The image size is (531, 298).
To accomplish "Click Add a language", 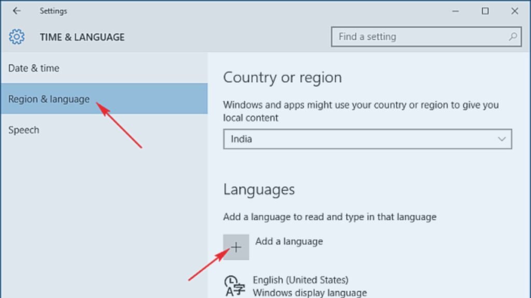I will click(x=289, y=241).
